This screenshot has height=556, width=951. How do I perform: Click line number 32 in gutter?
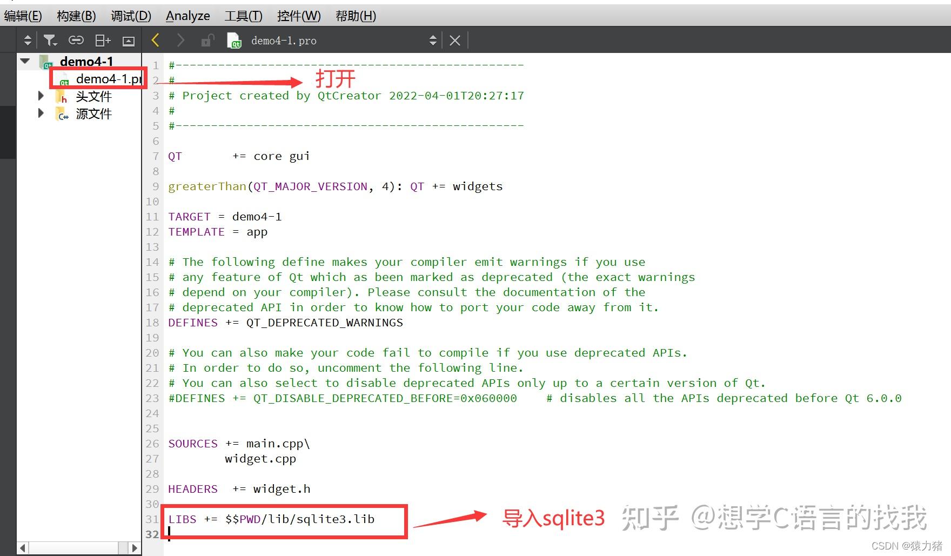152,534
